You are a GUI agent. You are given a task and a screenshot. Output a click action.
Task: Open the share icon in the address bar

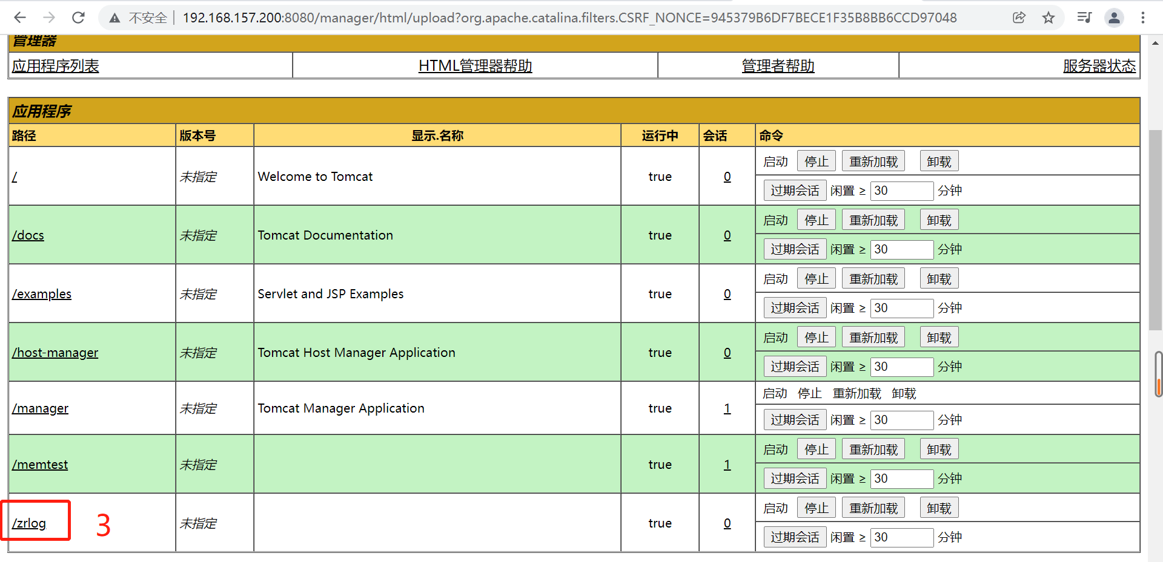pyautogui.click(x=1019, y=18)
